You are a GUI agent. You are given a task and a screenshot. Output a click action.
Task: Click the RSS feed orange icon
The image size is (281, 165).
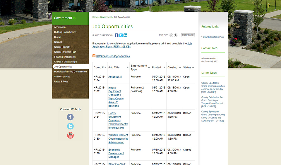point(94,56)
